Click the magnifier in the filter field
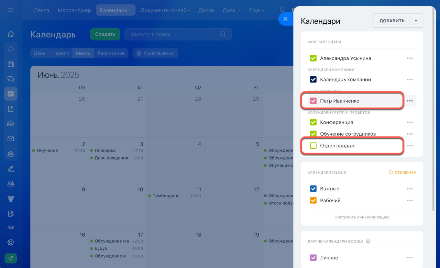The height and width of the screenshot is (268, 440). pyautogui.click(x=223, y=34)
